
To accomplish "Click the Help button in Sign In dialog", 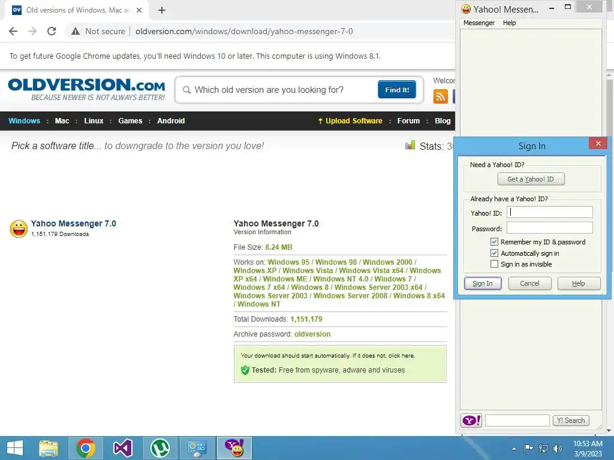I will [x=579, y=283].
